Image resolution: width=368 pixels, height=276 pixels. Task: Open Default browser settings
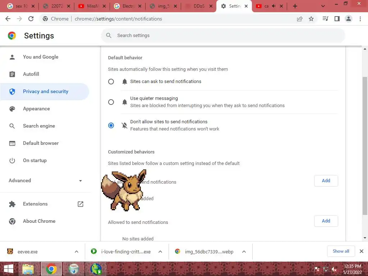(x=45, y=143)
